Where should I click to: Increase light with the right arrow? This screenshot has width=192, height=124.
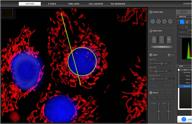(166, 64)
